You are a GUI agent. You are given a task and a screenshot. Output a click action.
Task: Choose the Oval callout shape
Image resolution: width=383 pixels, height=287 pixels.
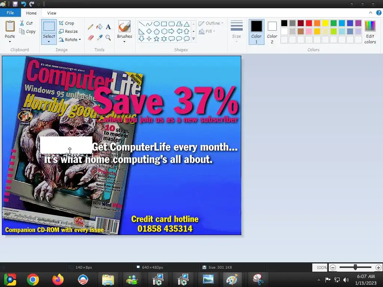pyautogui.click(x=179, y=38)
